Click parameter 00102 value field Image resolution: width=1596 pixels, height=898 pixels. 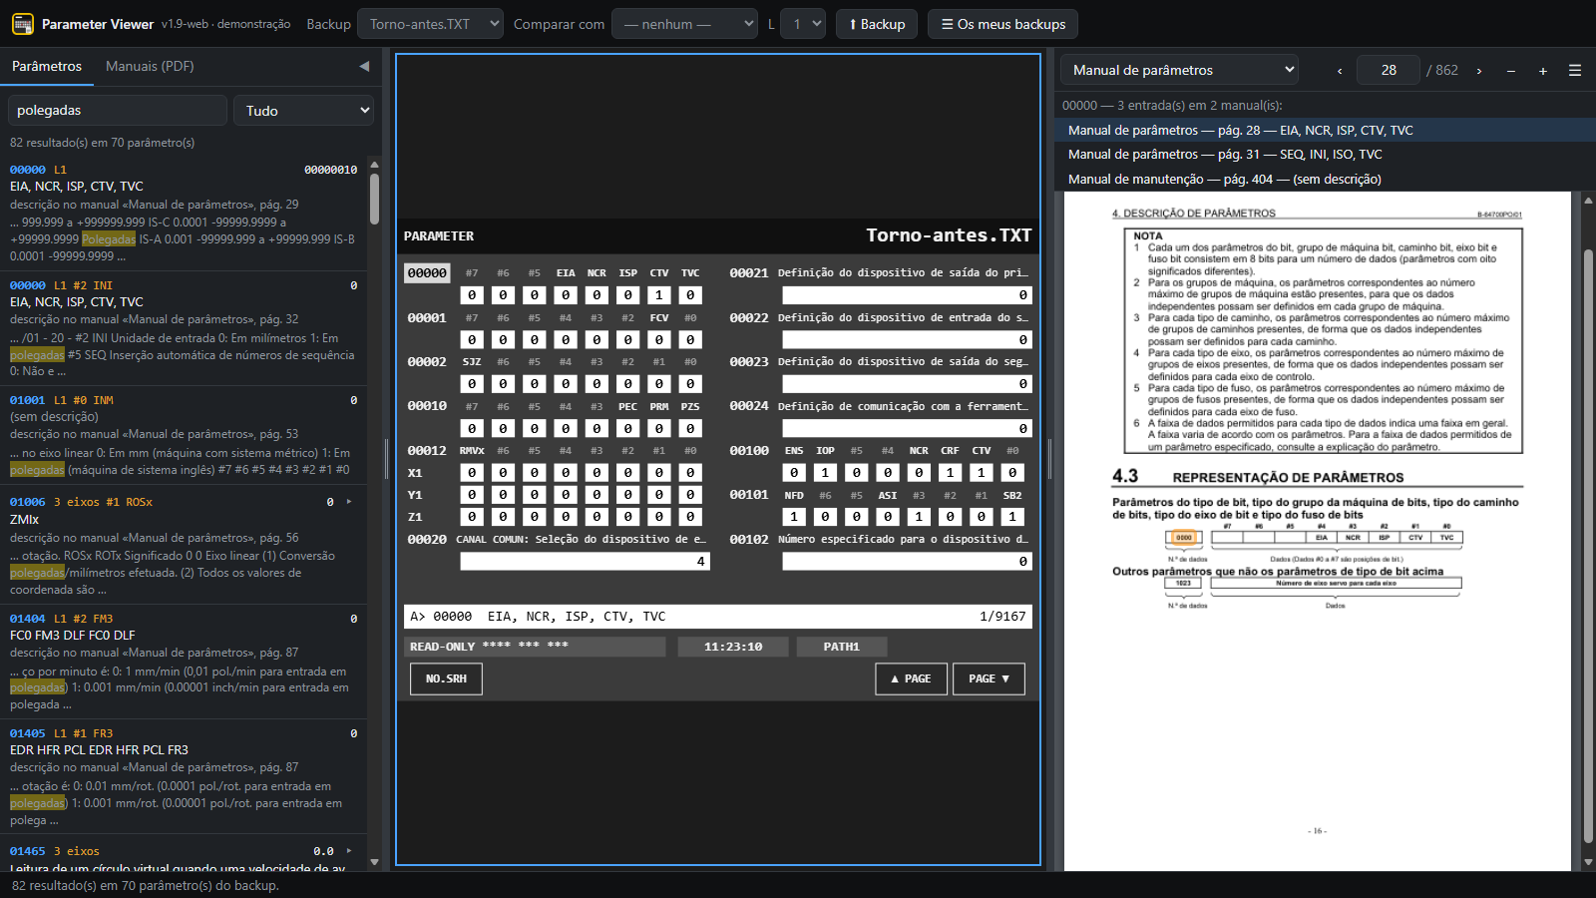(x=907, y=562)
